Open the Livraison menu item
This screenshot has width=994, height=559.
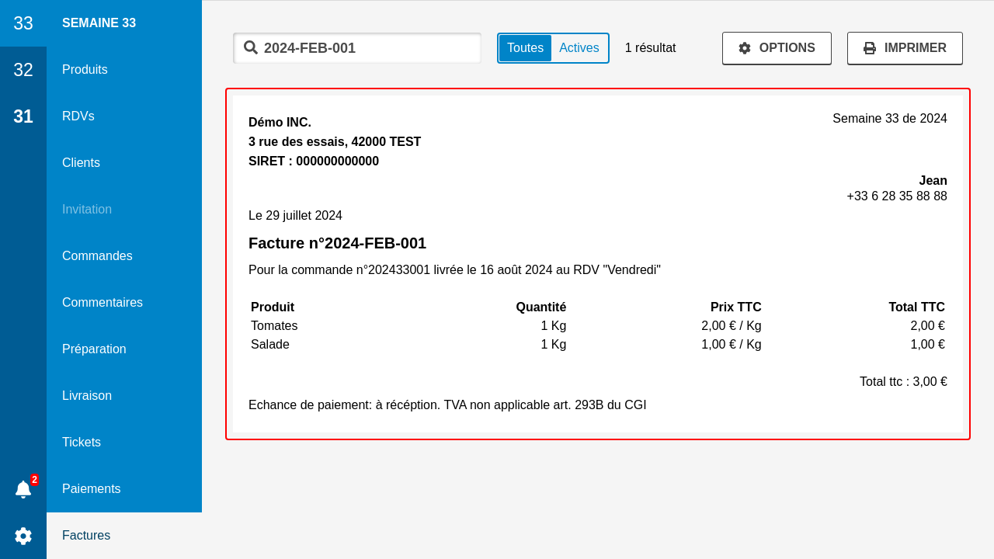tap(87, 396)
